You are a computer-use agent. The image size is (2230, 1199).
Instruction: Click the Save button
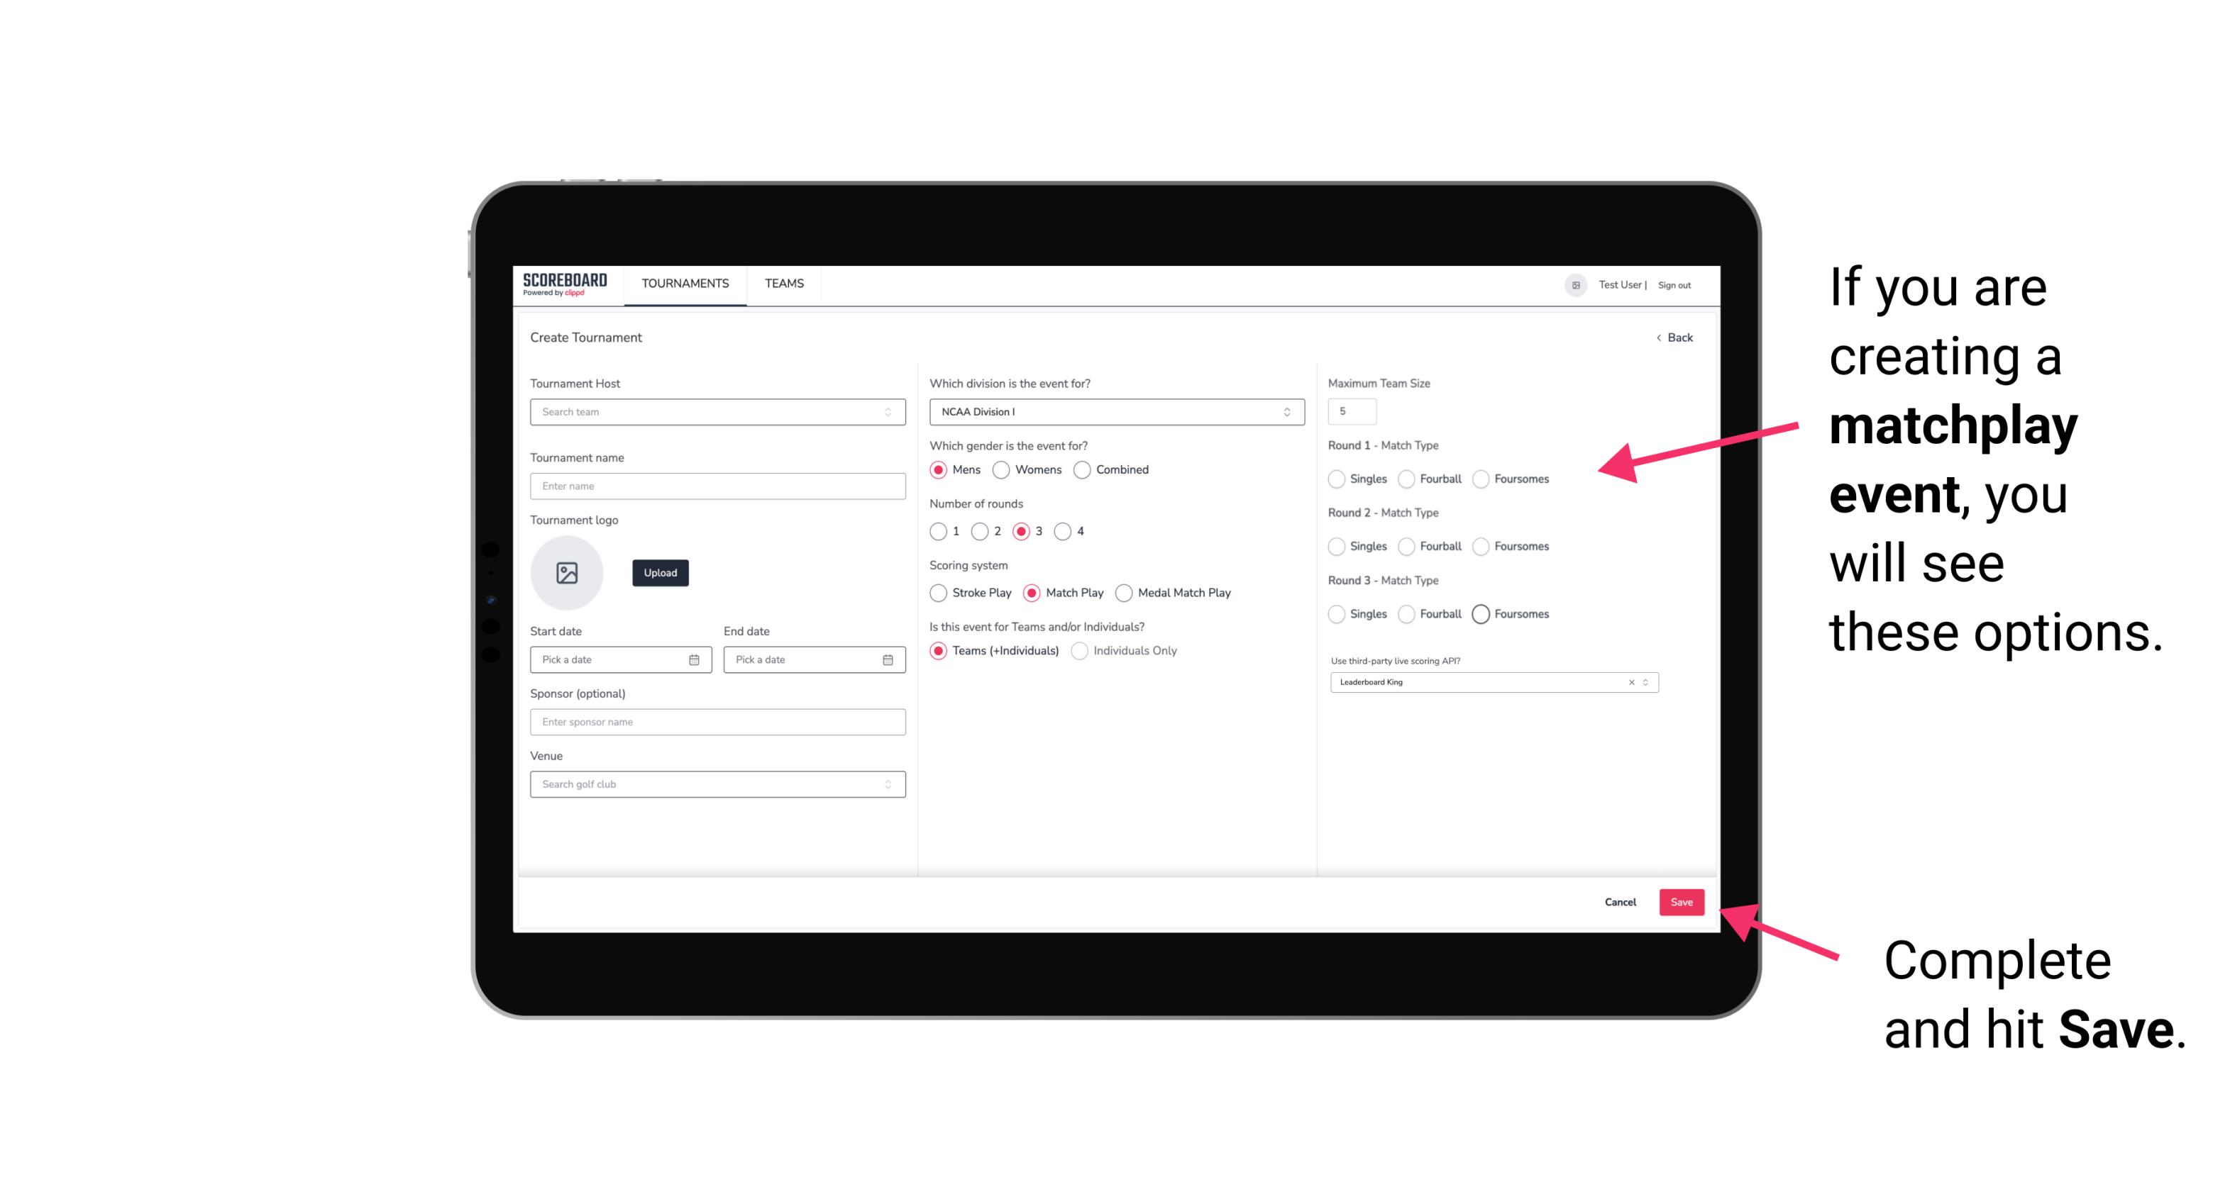1681,903
